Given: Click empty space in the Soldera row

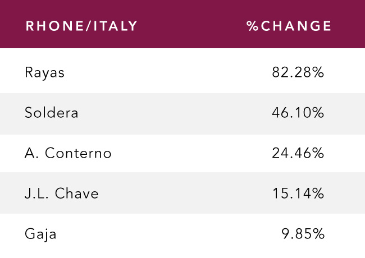Looking at the screenshot, I should [x=175, y=114].
